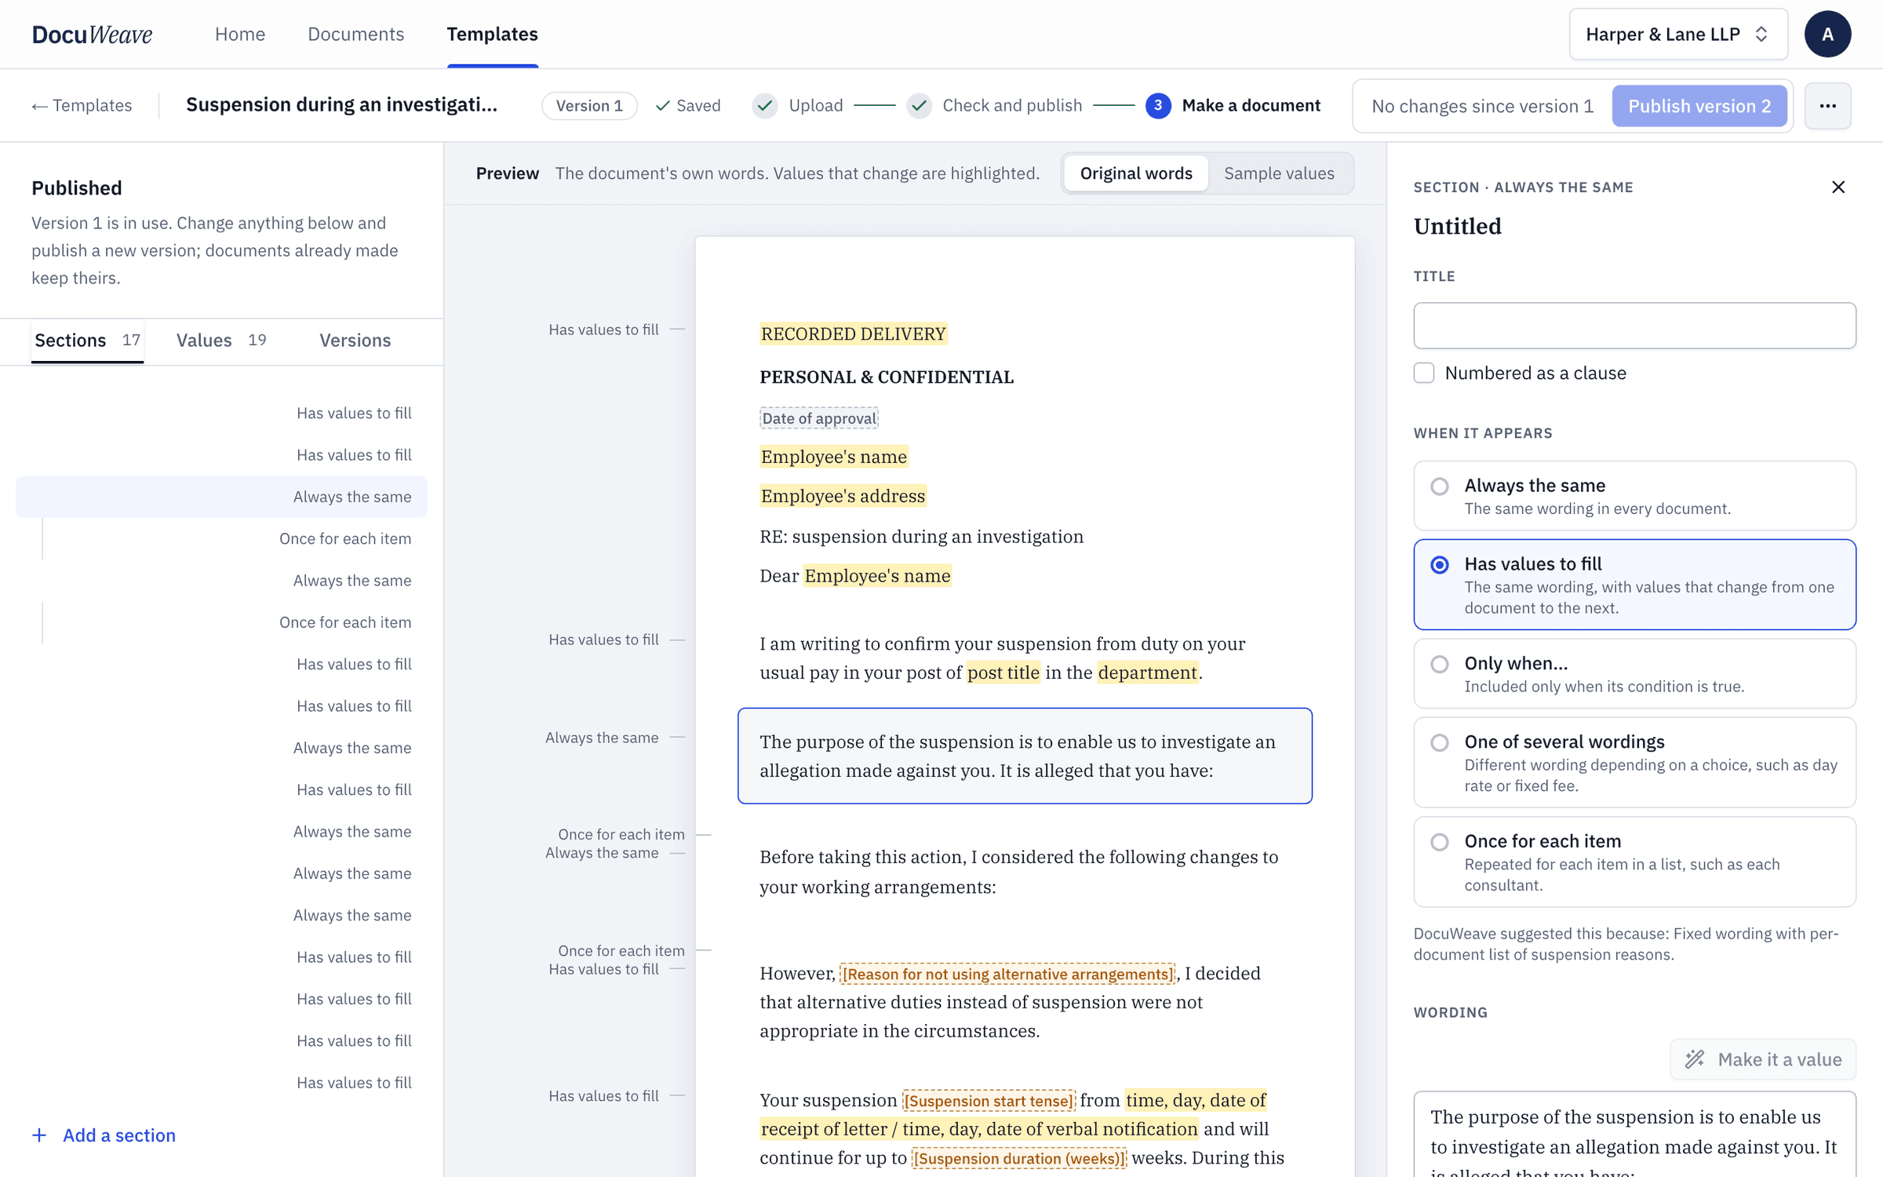Open the user avatar 'A' menu
Screen dimensions: 1883x1177
click(x=1827, y=34)
